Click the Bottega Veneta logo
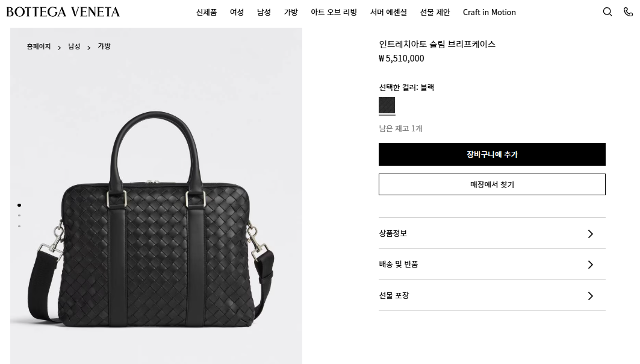The width and height of the screenshot is (640, 364). click(63, 12)
